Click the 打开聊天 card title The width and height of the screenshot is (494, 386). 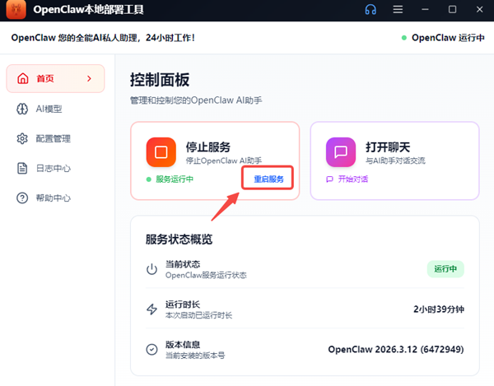tap(388, 147)
